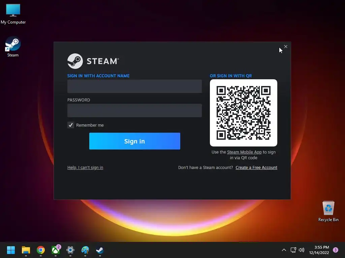Click the QR code image
This screenshot has width=345, height=258.
click(244, 113)
